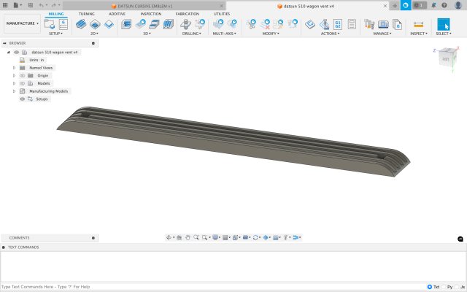Open the MANUFACTURE workspace dropdown

pos(23,23)
